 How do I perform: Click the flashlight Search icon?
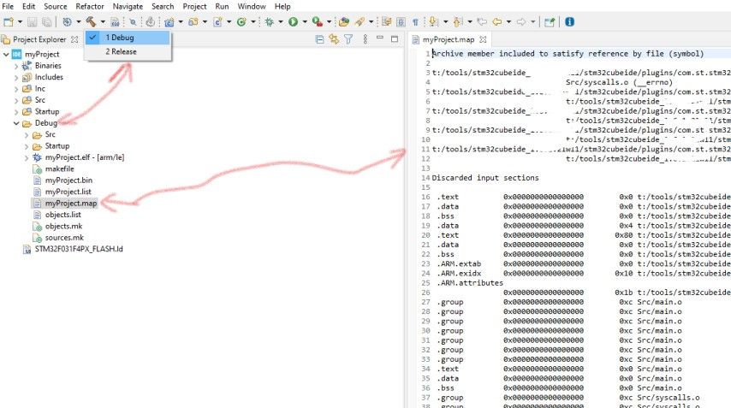360,22
